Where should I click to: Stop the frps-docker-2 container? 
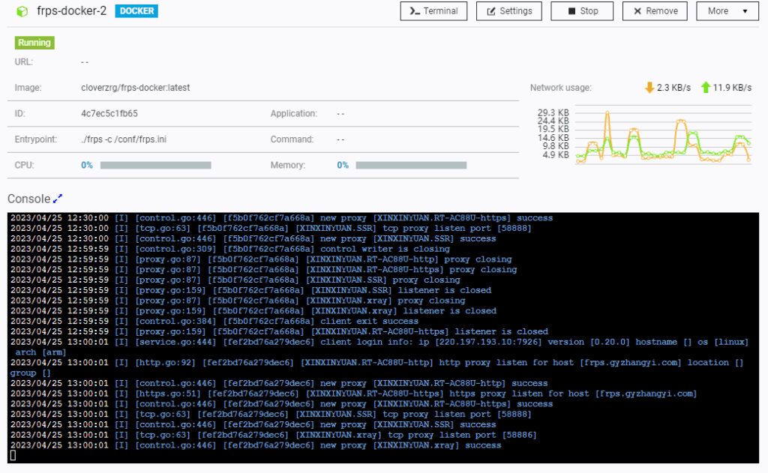[582, 11]
